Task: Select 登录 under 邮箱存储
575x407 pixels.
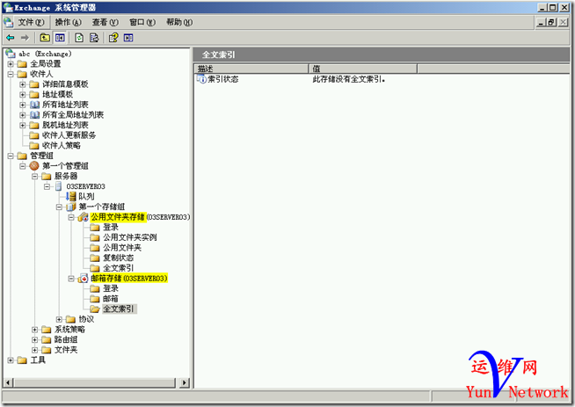Action: (x=111, y=288)
